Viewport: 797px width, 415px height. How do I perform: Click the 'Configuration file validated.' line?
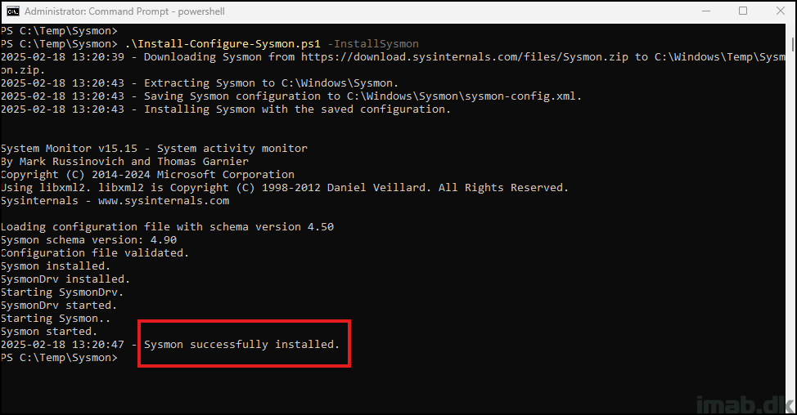(x=95, y=252)
